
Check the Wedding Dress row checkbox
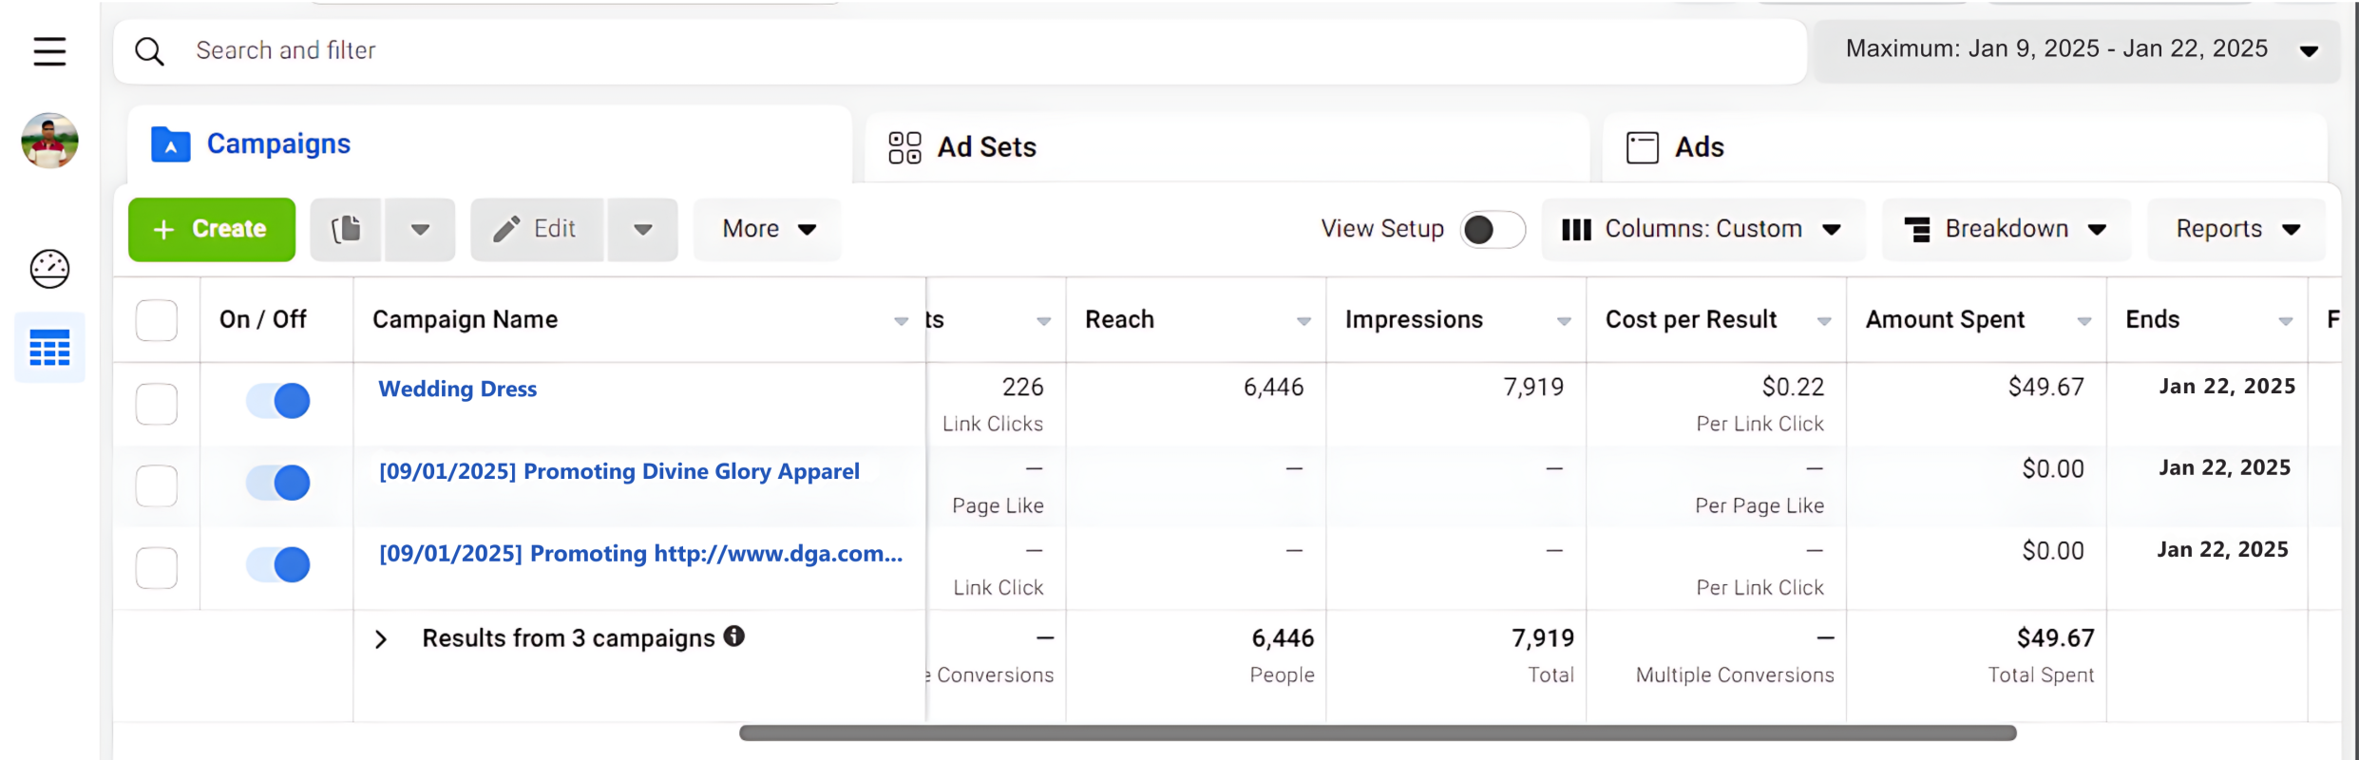(x=157, y=404)
